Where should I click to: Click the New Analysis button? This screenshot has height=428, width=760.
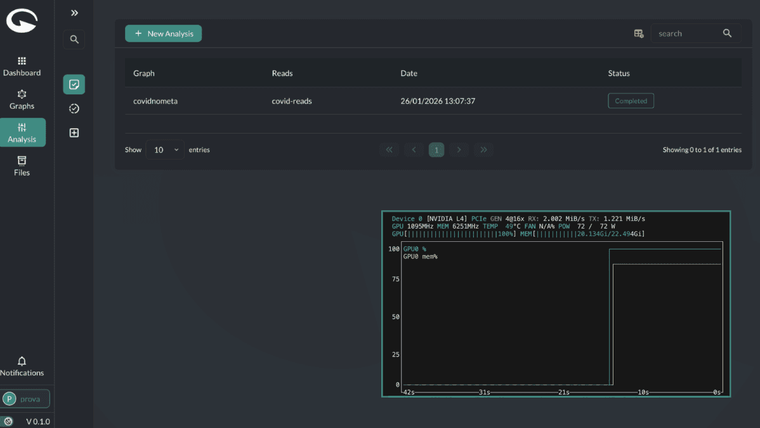click(x=163, y=33)
